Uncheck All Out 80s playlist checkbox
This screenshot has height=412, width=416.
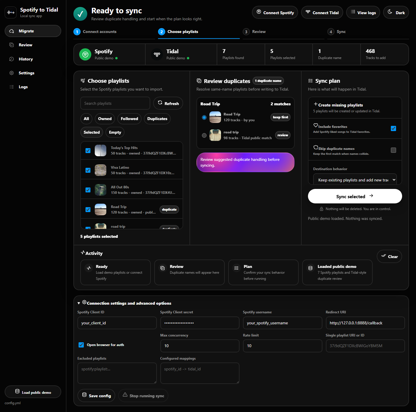(88, 190)
